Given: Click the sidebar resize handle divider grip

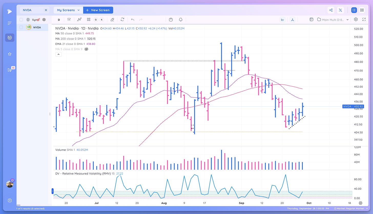Looking at the screenshot, I should pos(50,114).
